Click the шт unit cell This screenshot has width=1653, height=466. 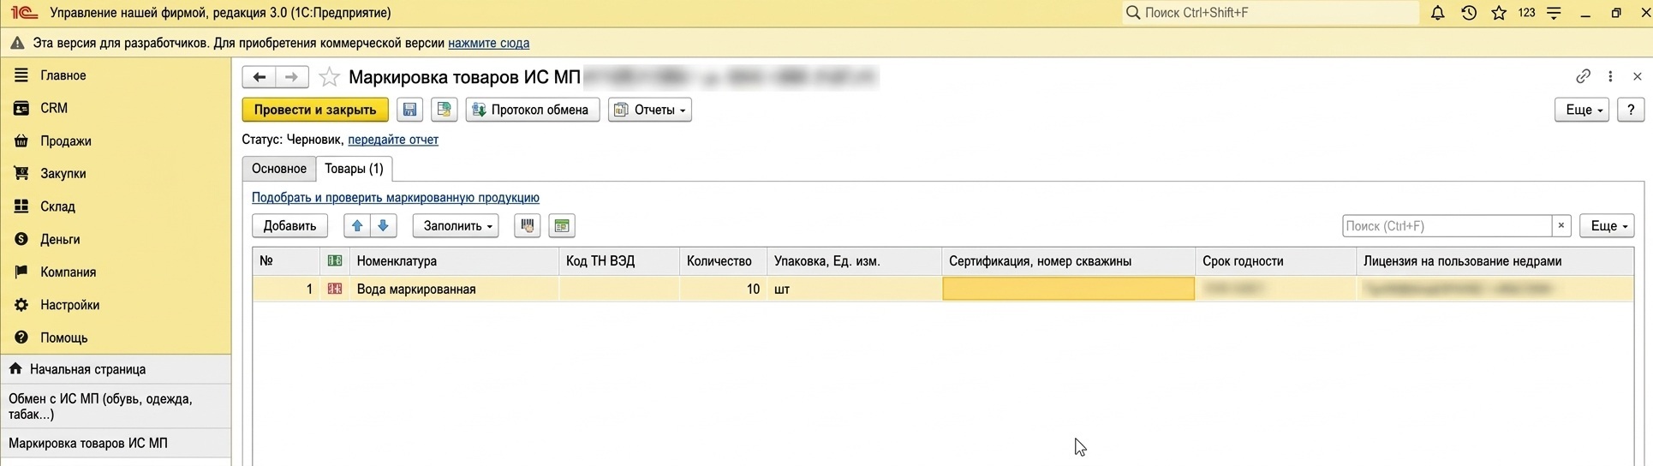(x=854, y=289)
